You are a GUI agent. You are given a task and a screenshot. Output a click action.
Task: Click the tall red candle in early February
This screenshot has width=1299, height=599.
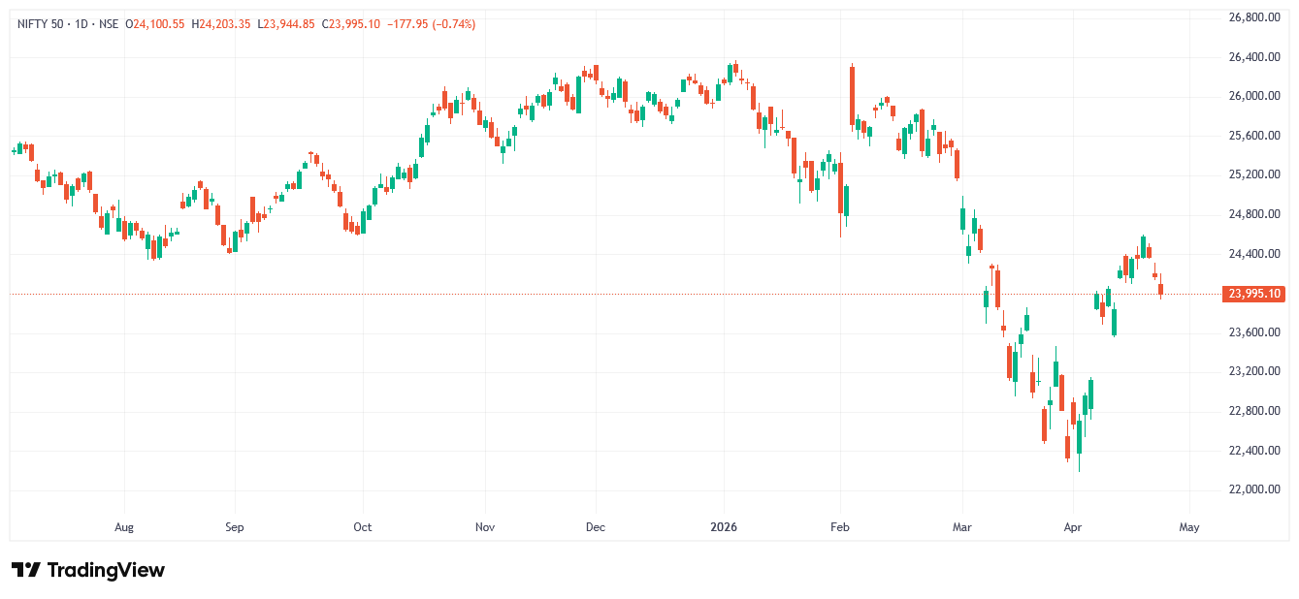(852, 97)
